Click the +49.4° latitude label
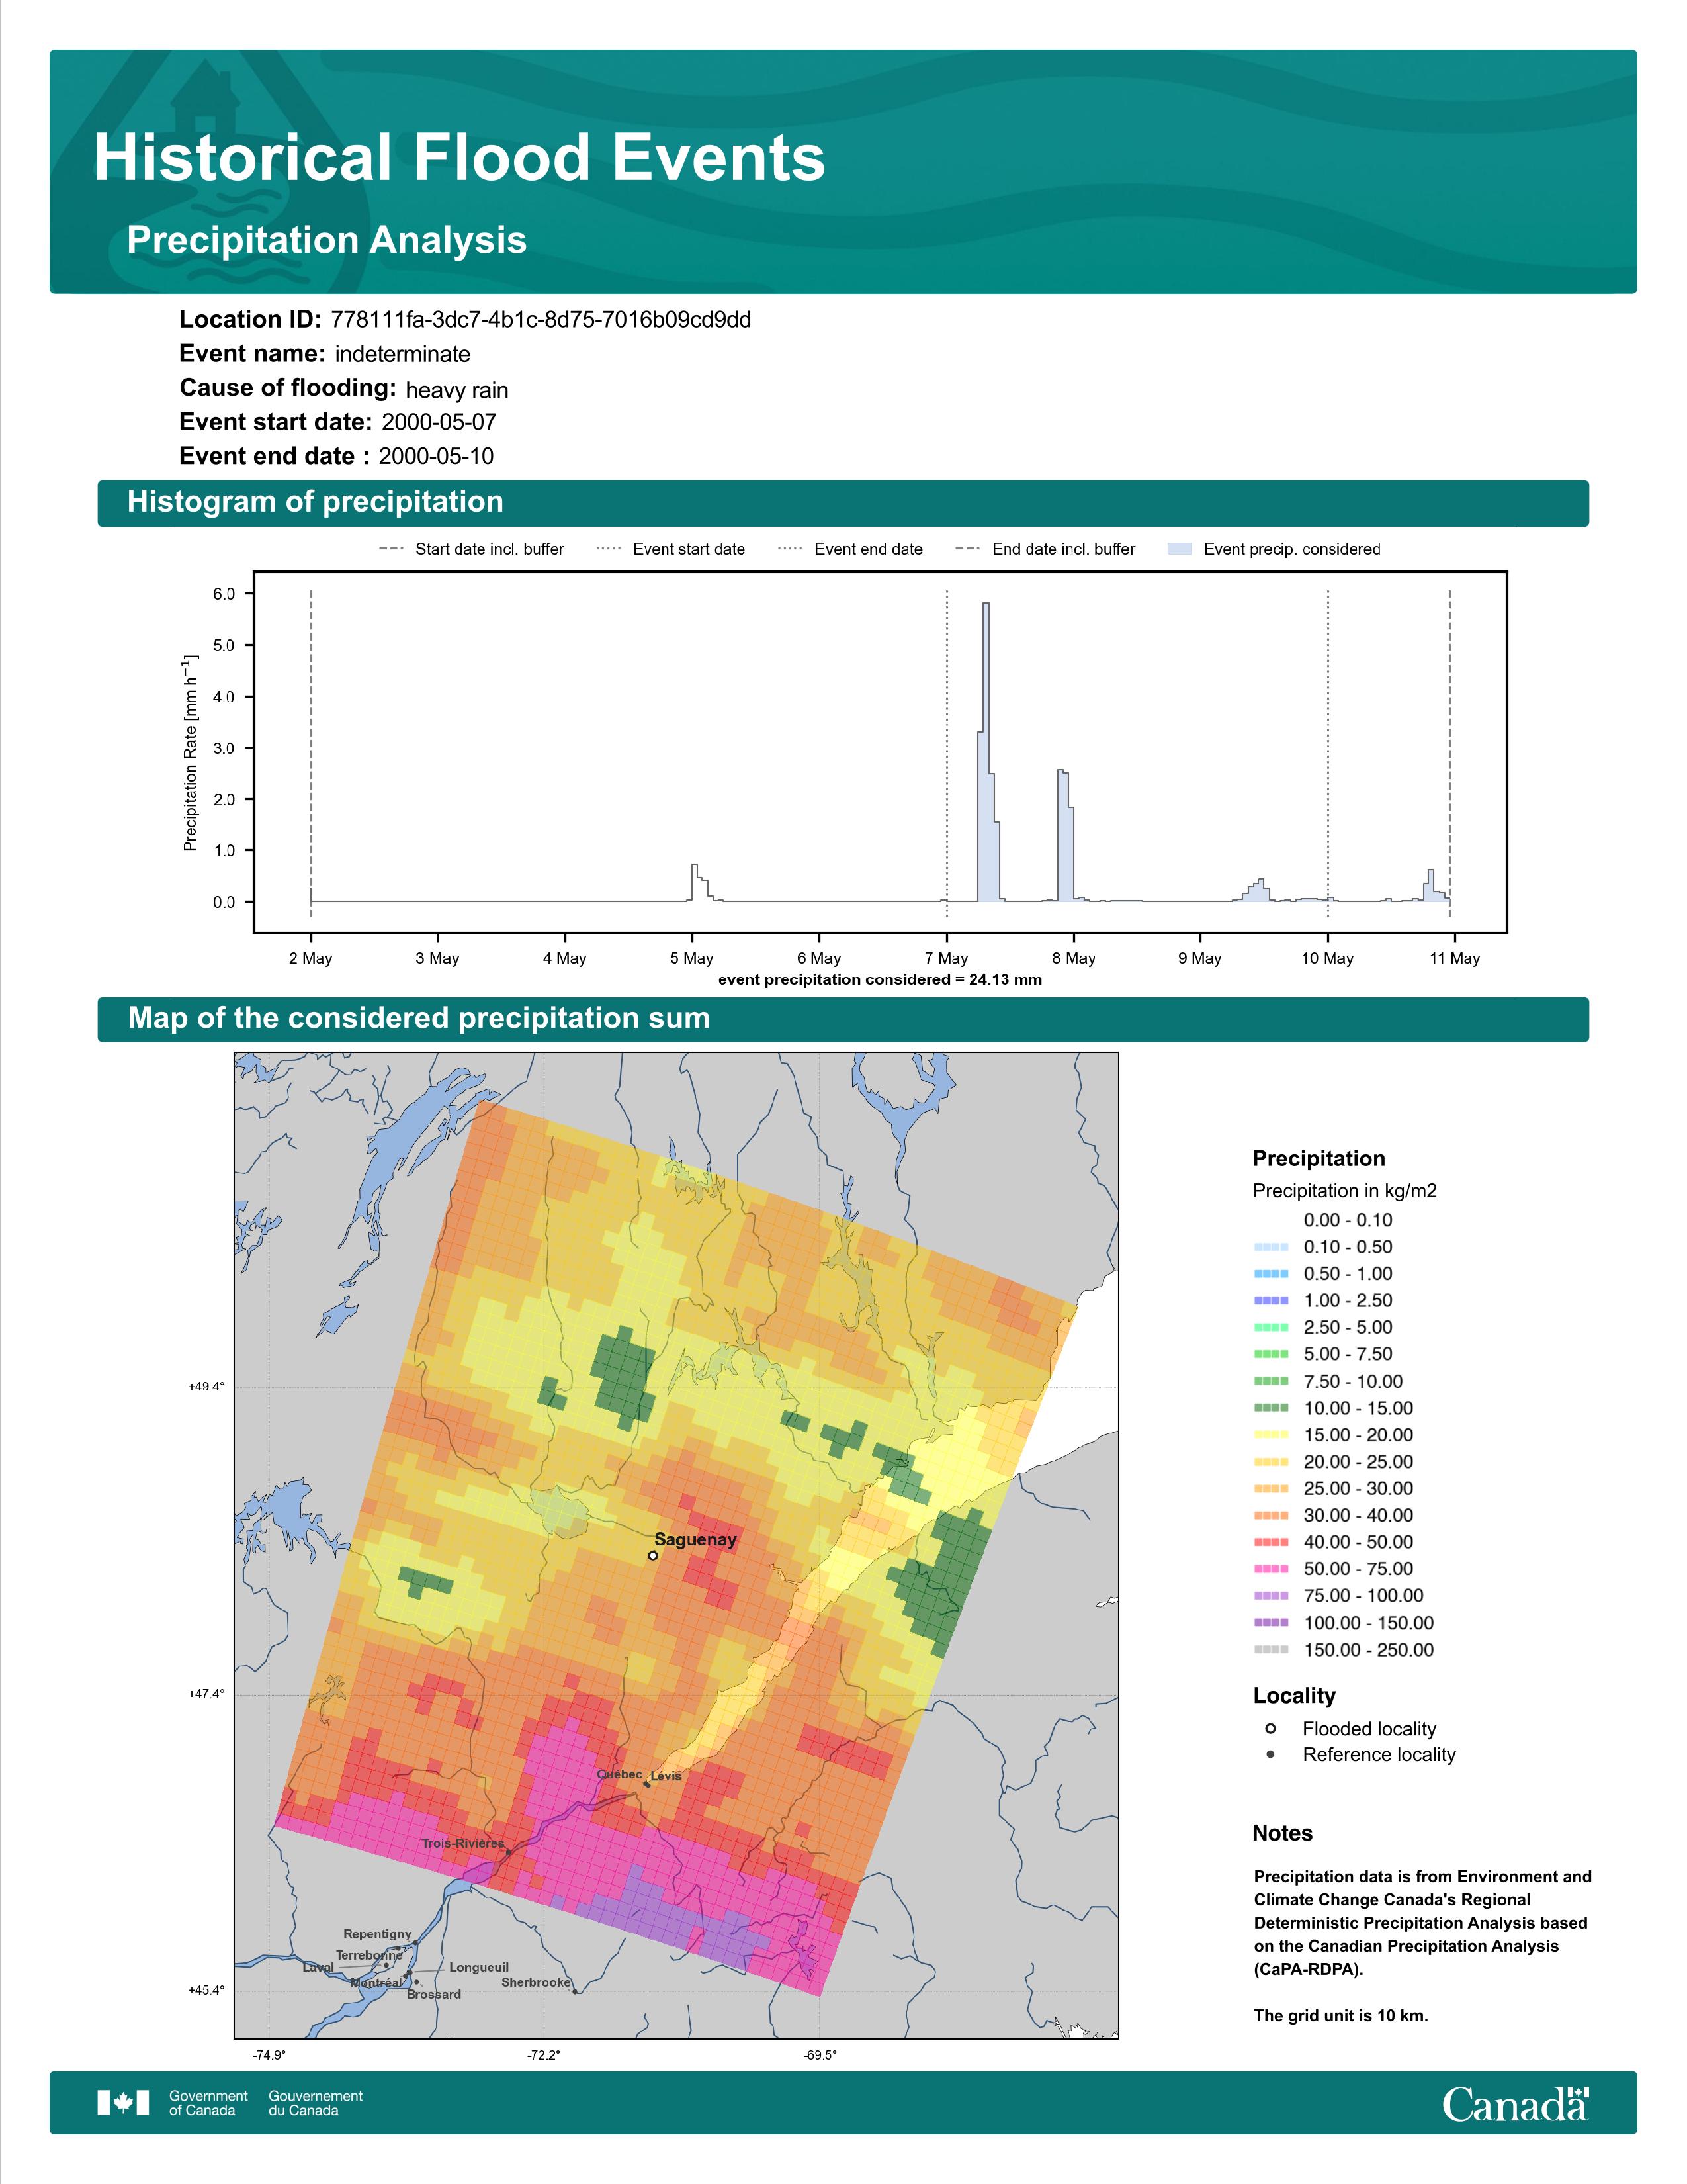The height and width of the screenshot is (2184, 1687). pyautogui.click(x=207, y=1387)
